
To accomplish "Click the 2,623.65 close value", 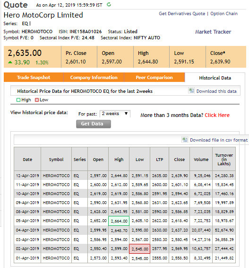I will [x=180, y=203].
